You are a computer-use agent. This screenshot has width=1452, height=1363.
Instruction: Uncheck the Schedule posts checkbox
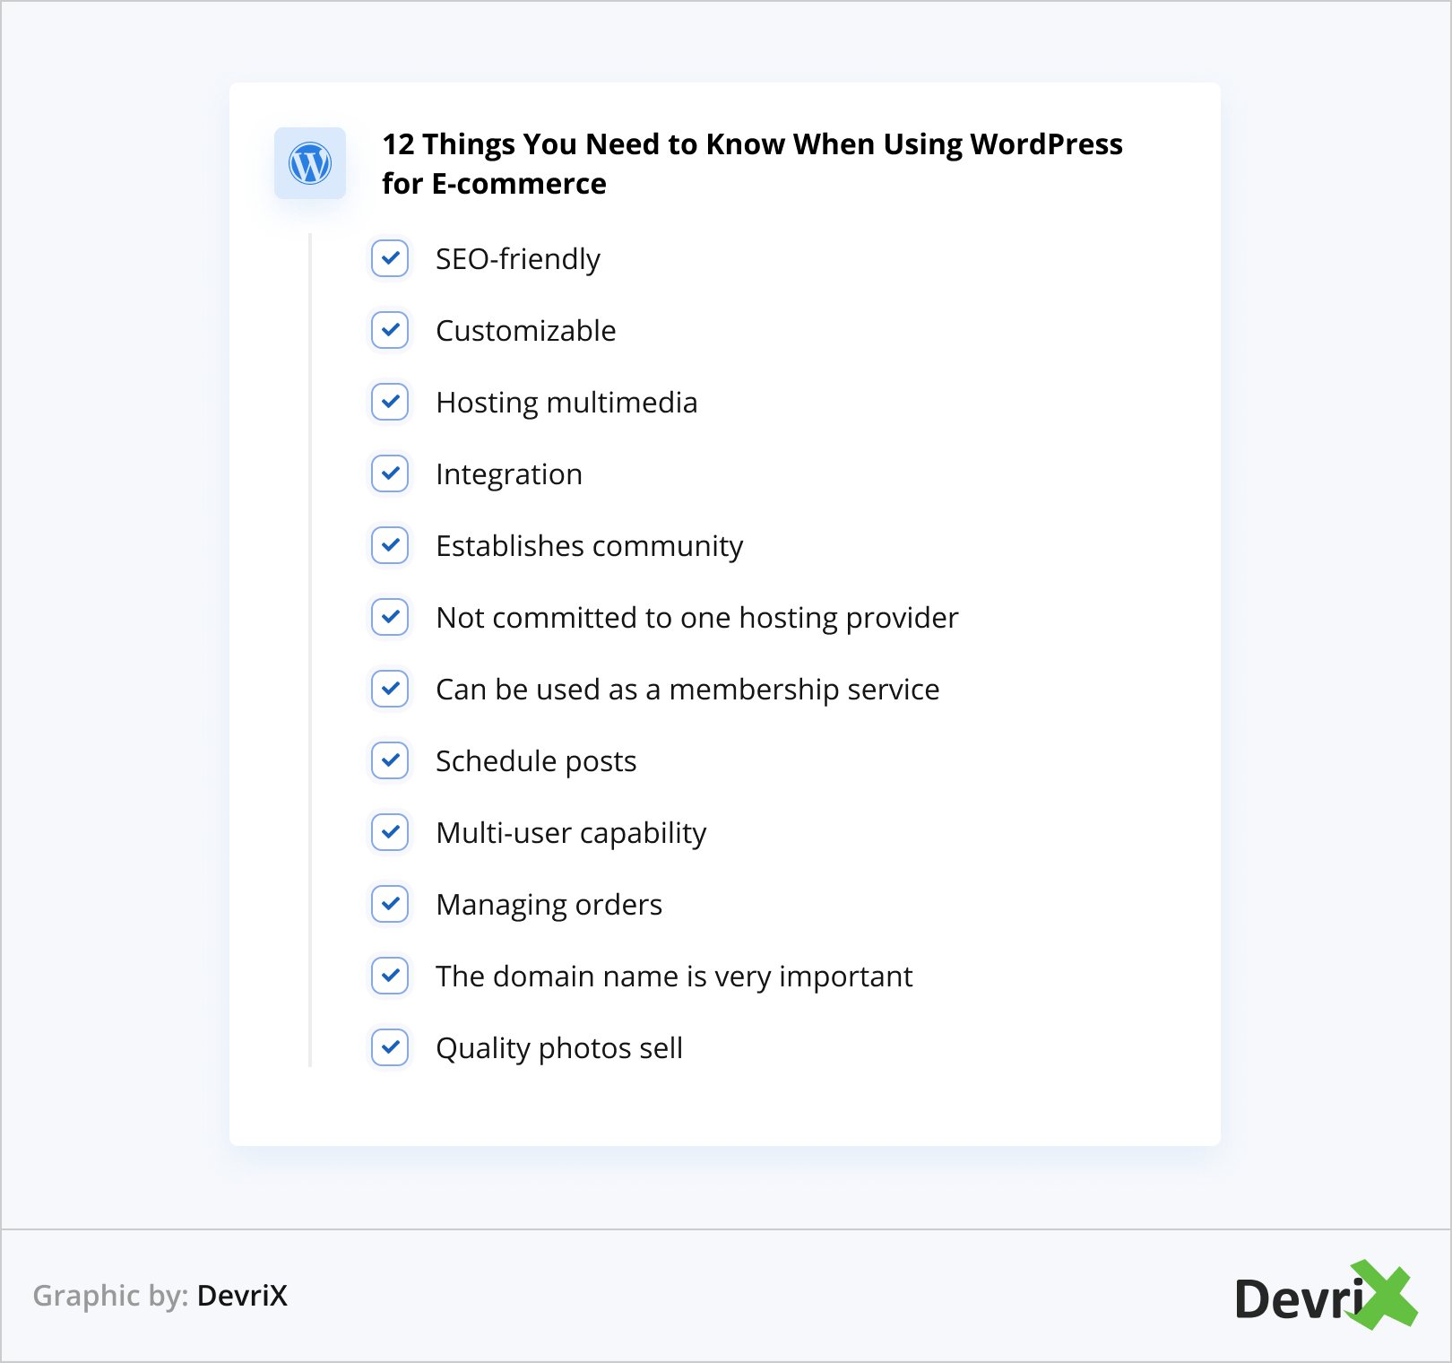[390, 760]
